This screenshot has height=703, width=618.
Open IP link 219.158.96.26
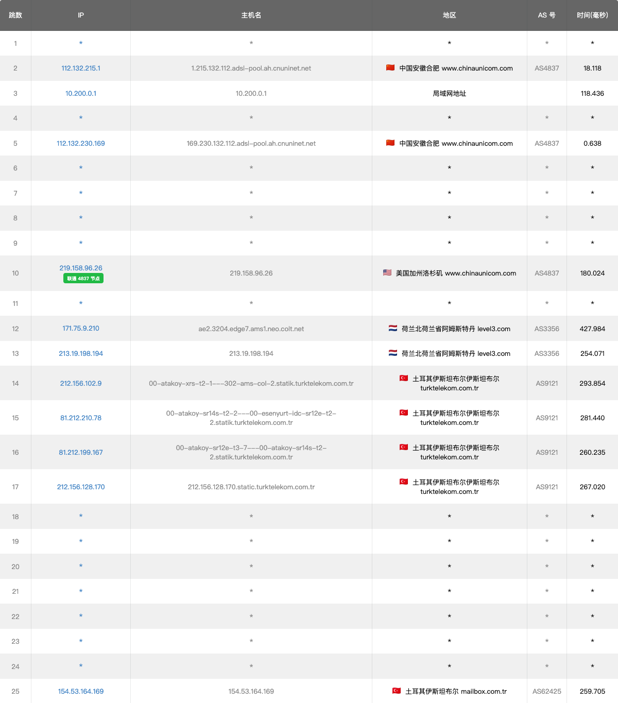(x=81, y=268)
